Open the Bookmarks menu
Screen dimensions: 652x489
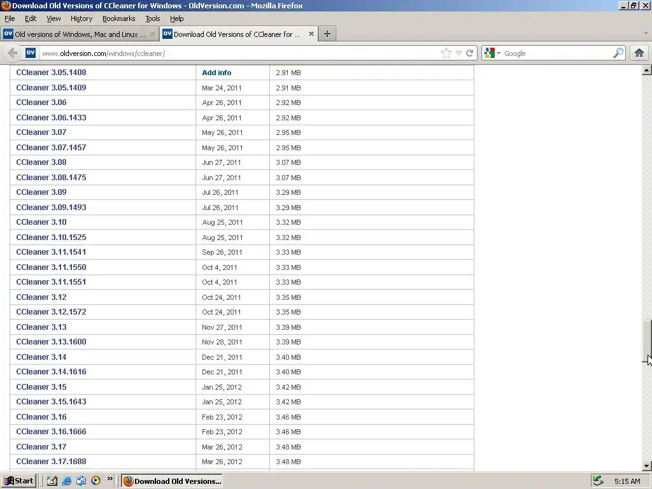click(119, 18)
